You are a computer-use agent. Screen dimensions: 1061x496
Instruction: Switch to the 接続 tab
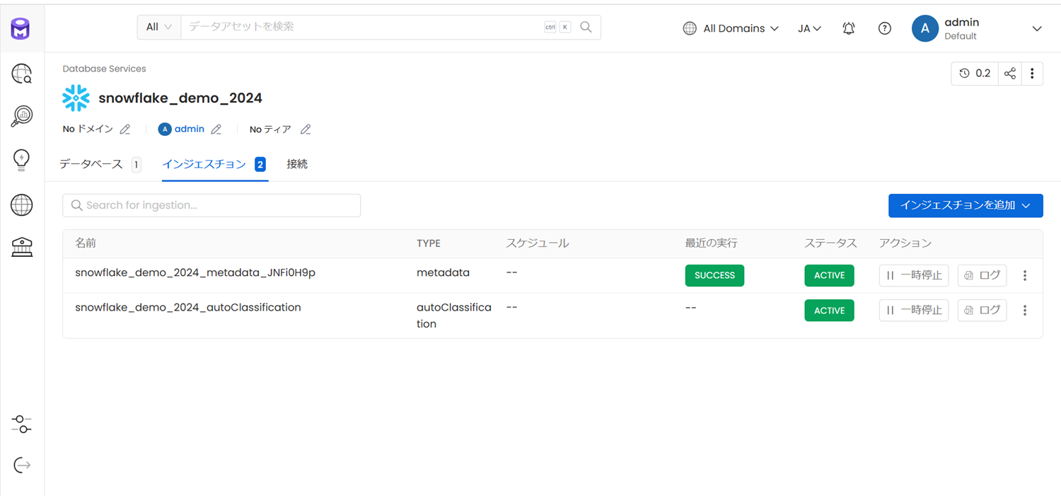297,164
